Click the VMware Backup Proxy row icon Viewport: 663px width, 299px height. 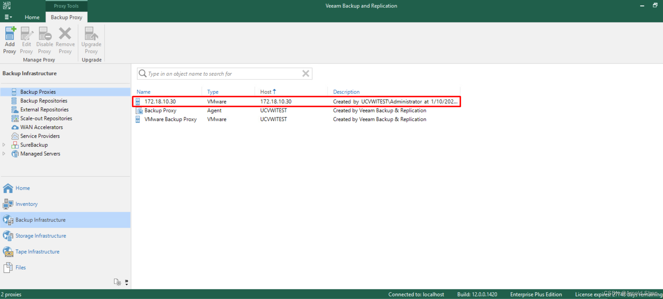click(x=138, y=119)
